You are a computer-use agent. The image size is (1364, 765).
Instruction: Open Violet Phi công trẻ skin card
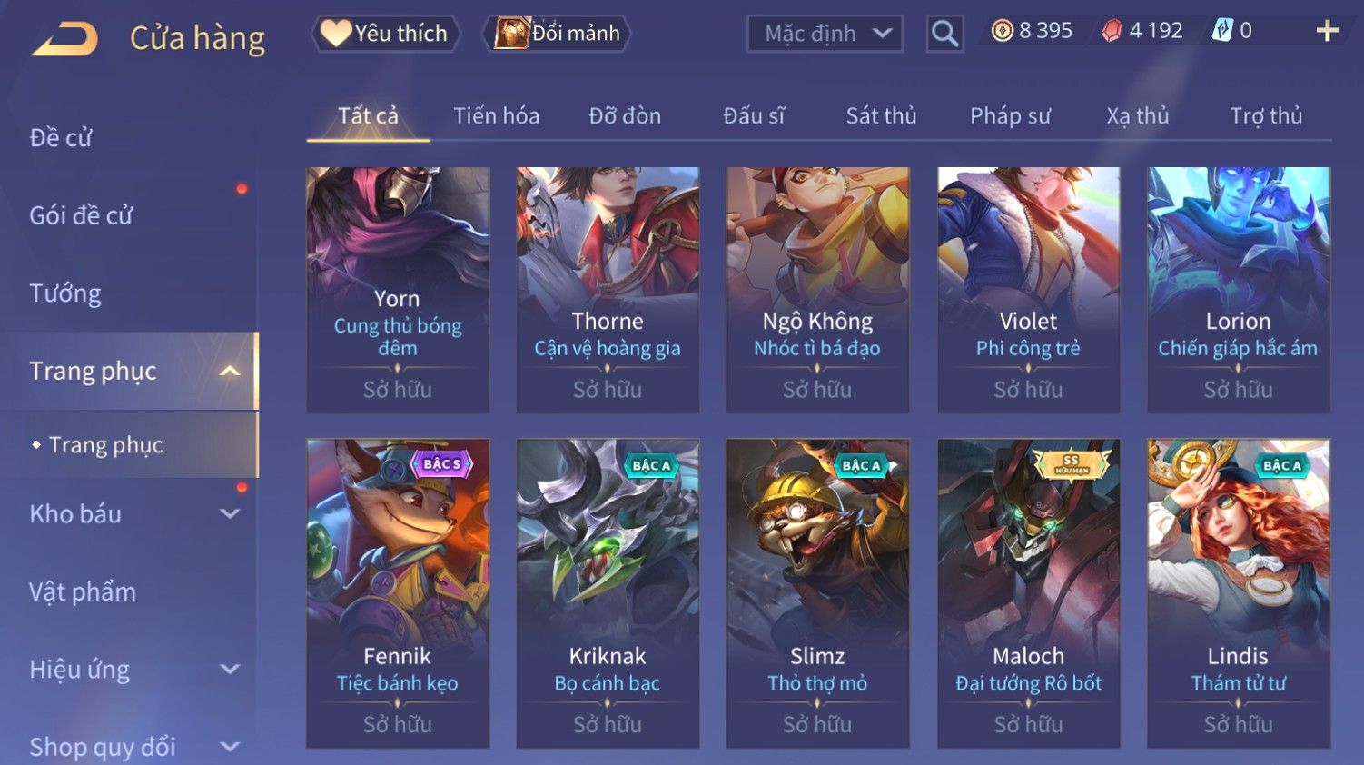(x=1028, y=290)
